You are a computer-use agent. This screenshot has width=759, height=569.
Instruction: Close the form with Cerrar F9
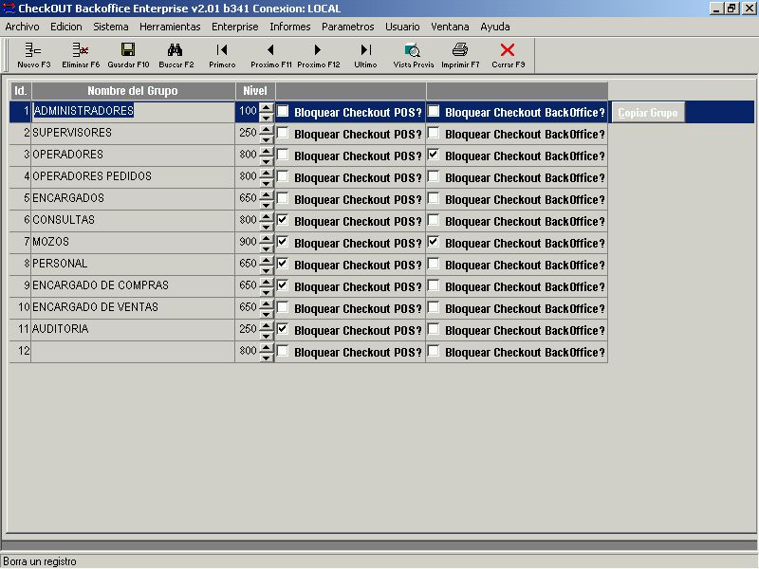coord(508,55)
